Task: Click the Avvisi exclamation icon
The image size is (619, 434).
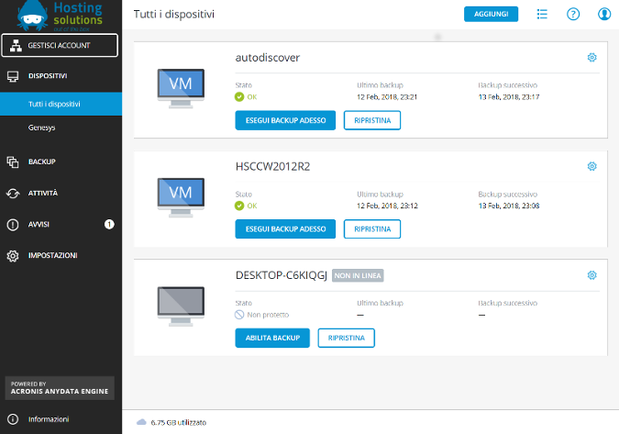Action: point(13,225)
